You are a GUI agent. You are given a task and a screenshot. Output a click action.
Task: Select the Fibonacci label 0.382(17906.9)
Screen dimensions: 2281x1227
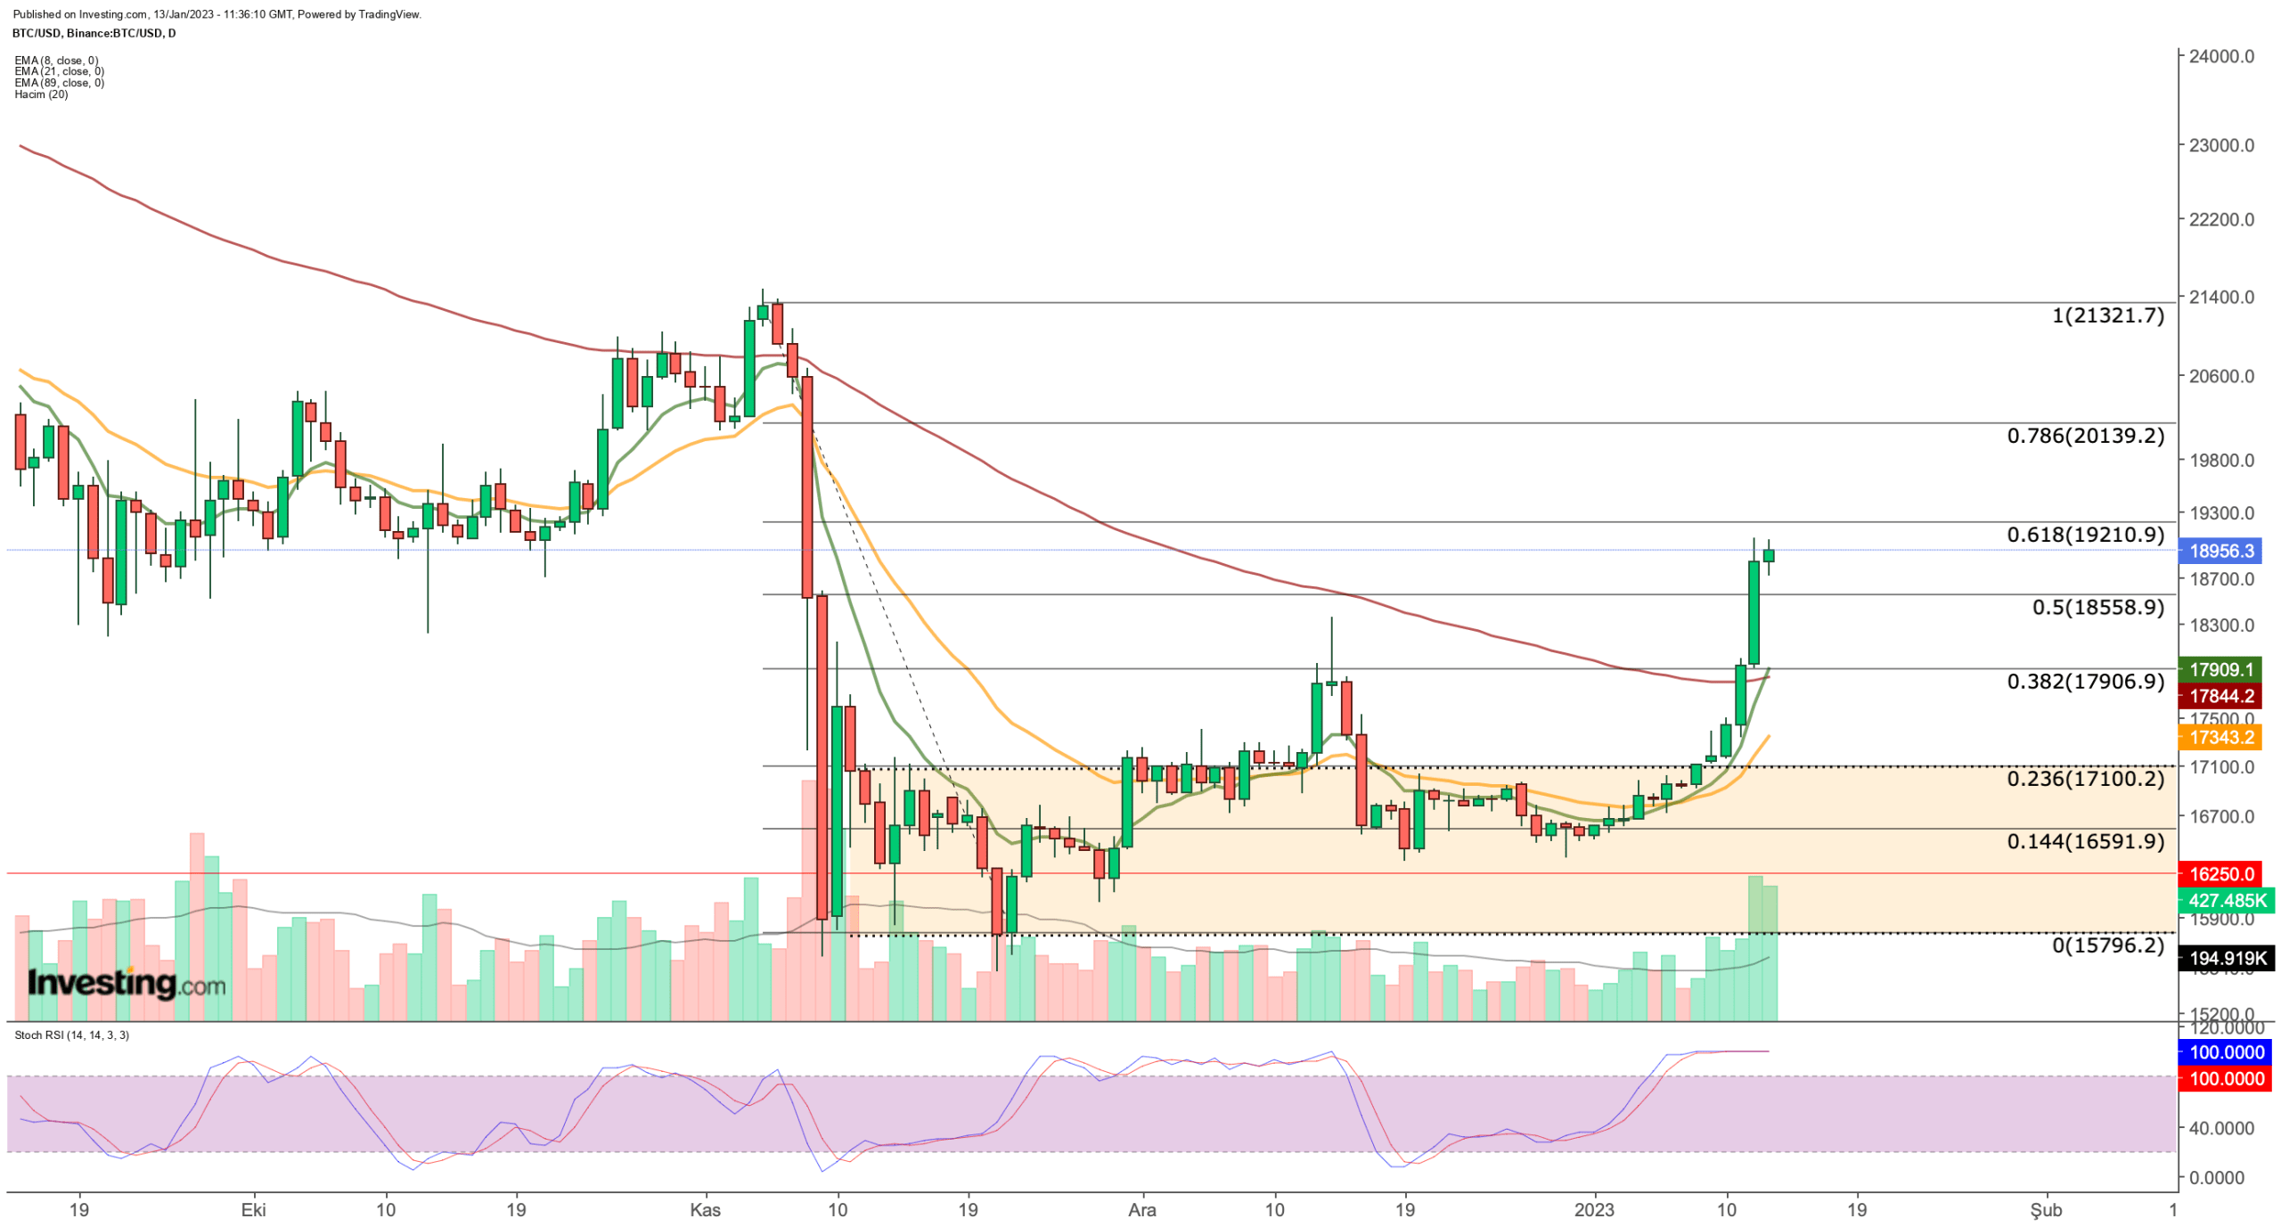2085,681
